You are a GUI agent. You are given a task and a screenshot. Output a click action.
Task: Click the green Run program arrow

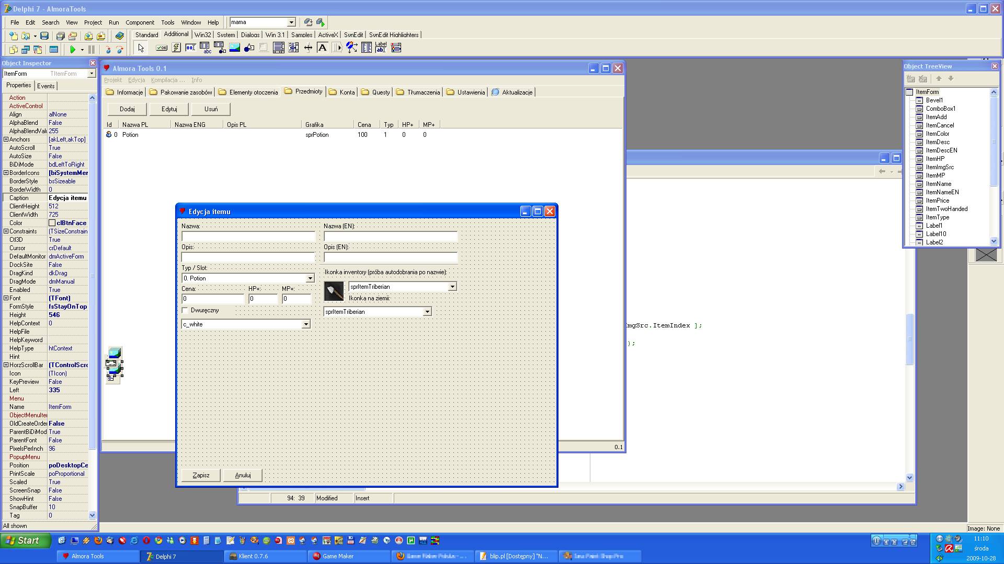(73, 50)
